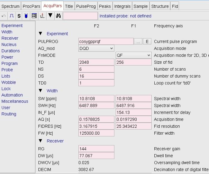Jump to Program in sidebar
Image resolution: width=209 pixels, height=174 pixels.
10,63
